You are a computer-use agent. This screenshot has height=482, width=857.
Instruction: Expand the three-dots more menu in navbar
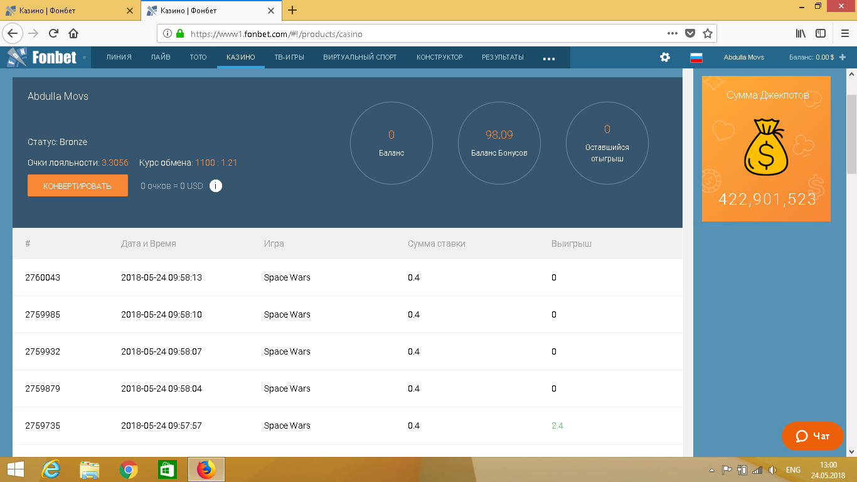point(549,58)
